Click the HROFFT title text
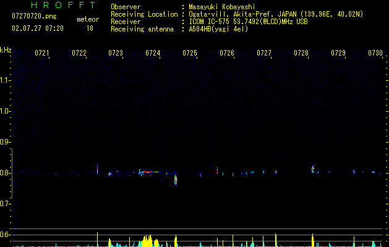This screenshot has height=247, width=389. pyautogui.click(x=63, y=5)
